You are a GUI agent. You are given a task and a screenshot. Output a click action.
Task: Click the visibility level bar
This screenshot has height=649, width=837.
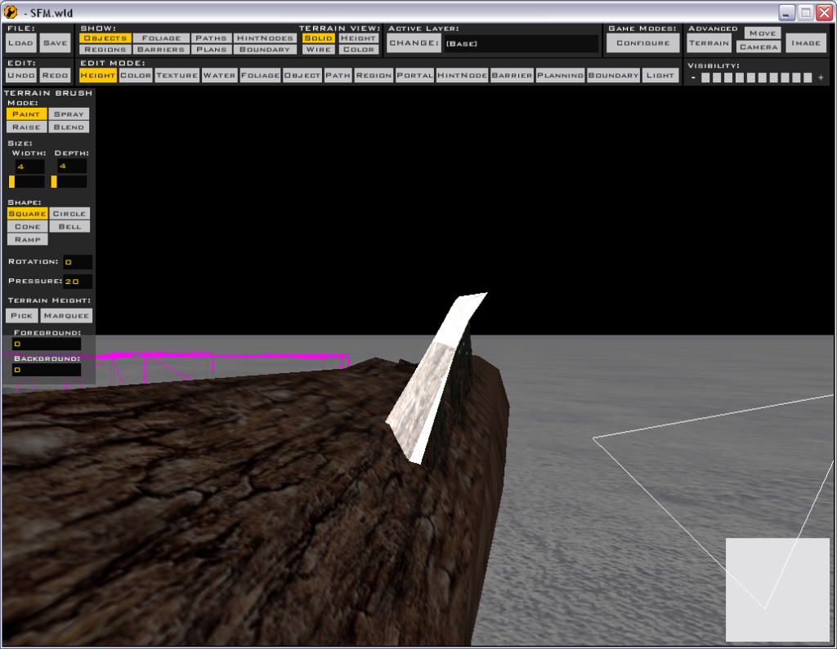tap(756, 78)
